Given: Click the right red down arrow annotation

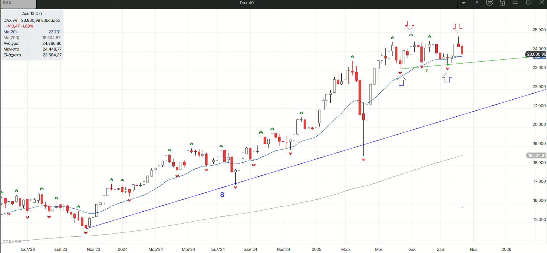Looking at the screenshot, I should pos(457,28).
